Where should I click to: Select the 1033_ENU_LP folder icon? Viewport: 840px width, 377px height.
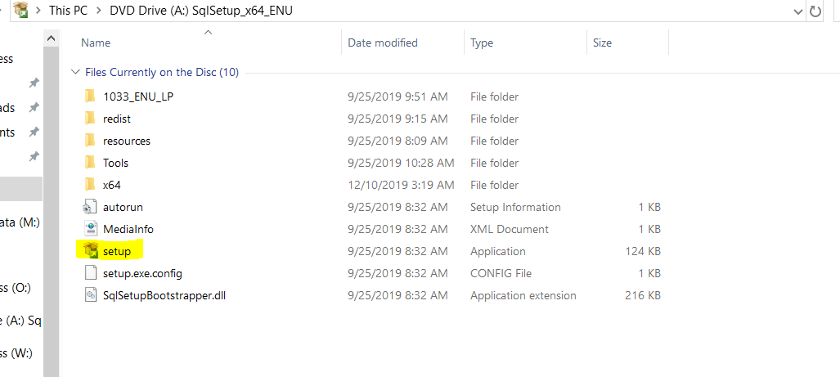(90, 96)
